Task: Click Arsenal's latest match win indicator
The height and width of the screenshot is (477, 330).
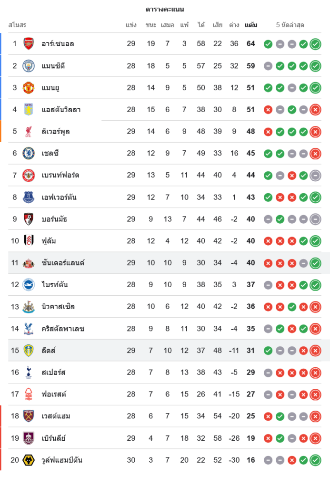Action: point(315,44)
